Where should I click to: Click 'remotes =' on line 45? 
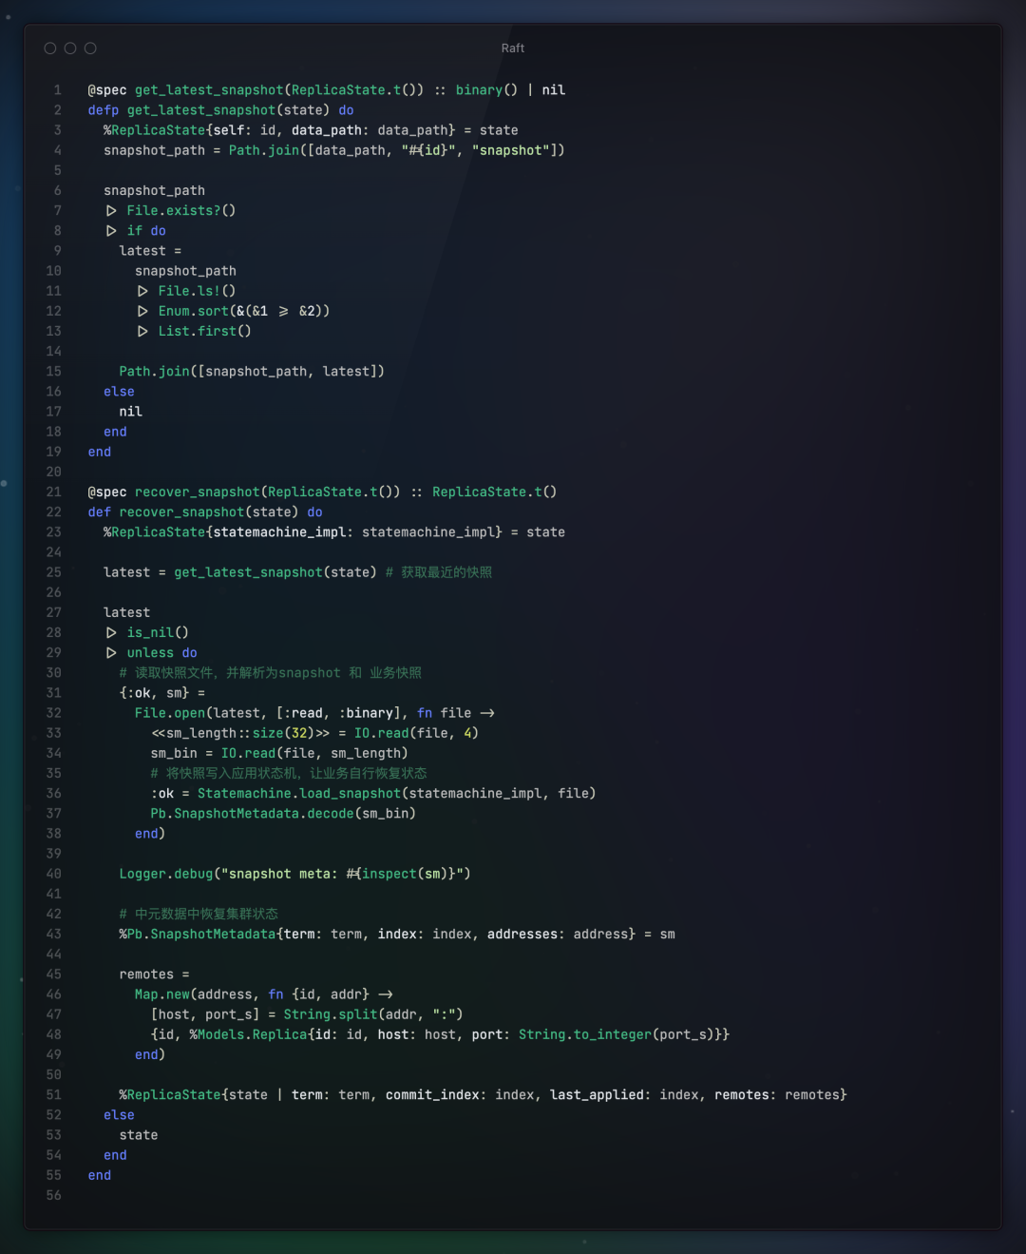[154, 974]
